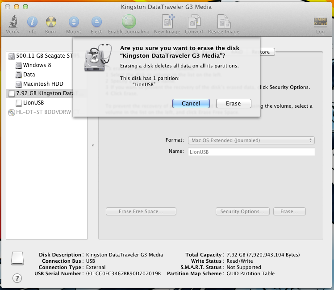Click the external disk icon beside Disk Description
Screen dimensions: 334x290
click(x=17, y=258)
